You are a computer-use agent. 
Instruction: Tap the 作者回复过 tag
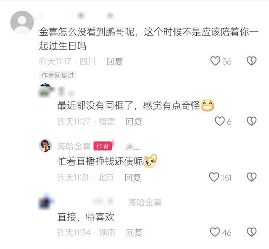coord(58,75)
